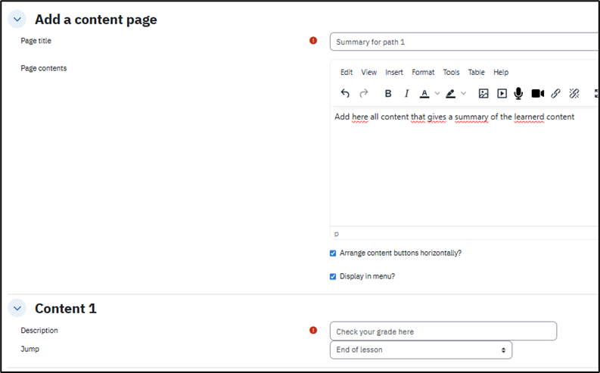600x373 pixels.
Task: Open the Insert menu in editor
Action: (393, 73)
